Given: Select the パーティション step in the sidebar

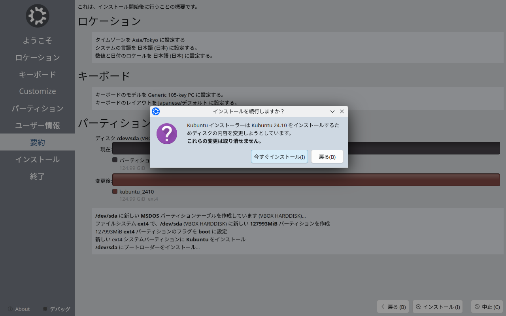Looking at the screenshot, I should pyautogui.click(x=38, y=108).
